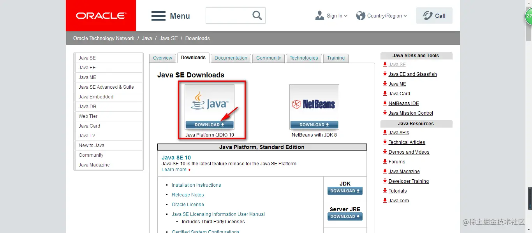This screenshot has height=233, width=532.
Task: Click the Java SE breadcrumb link
Action: coord(169,38)
